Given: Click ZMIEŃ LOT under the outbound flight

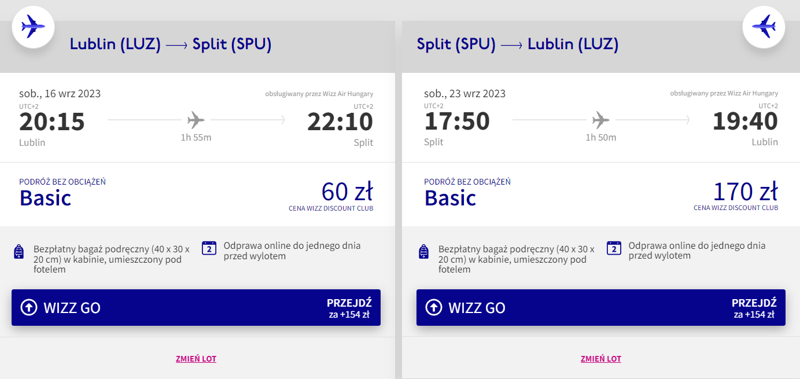Looking at the screenshot, I should pos(196,359).
